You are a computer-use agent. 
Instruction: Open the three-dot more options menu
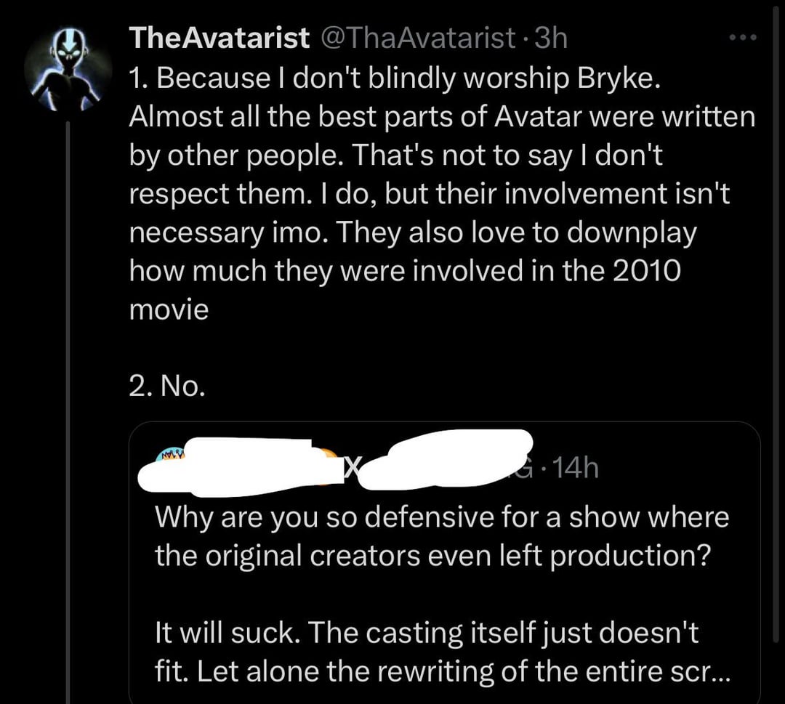click(x=744, y=38)
